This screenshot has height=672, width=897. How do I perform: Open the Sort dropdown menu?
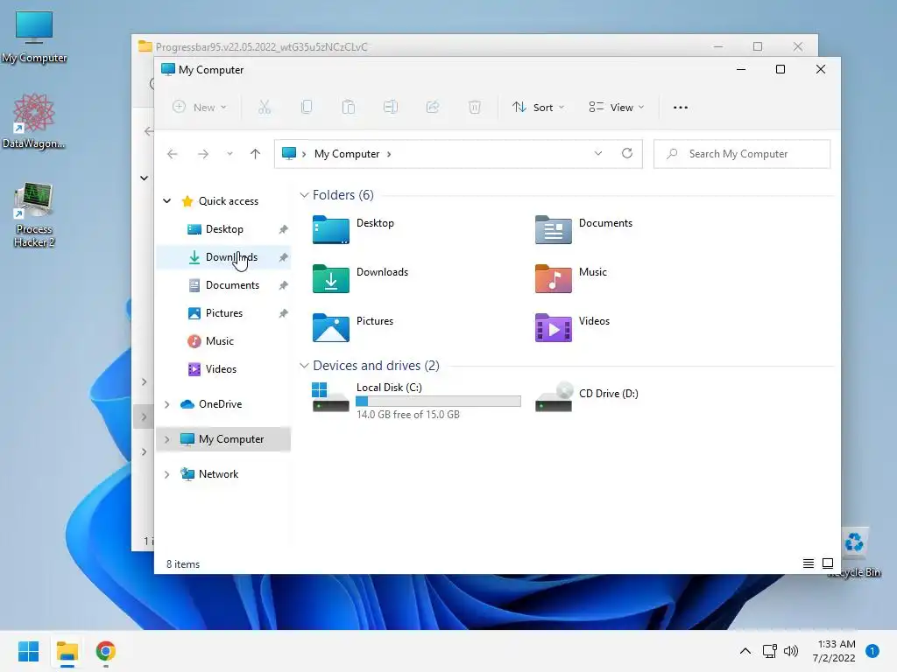(x=539, y=107)
